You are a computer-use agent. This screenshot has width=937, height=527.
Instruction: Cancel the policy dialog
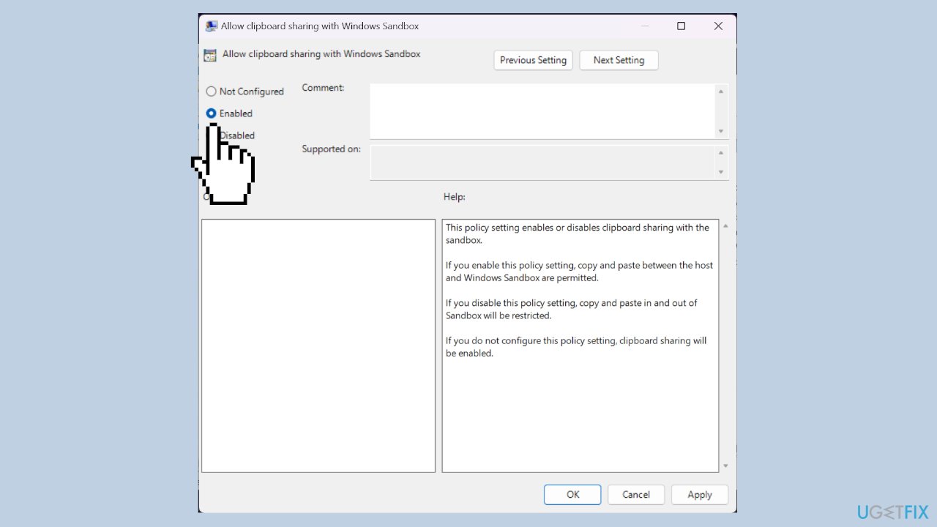point(636,495)
